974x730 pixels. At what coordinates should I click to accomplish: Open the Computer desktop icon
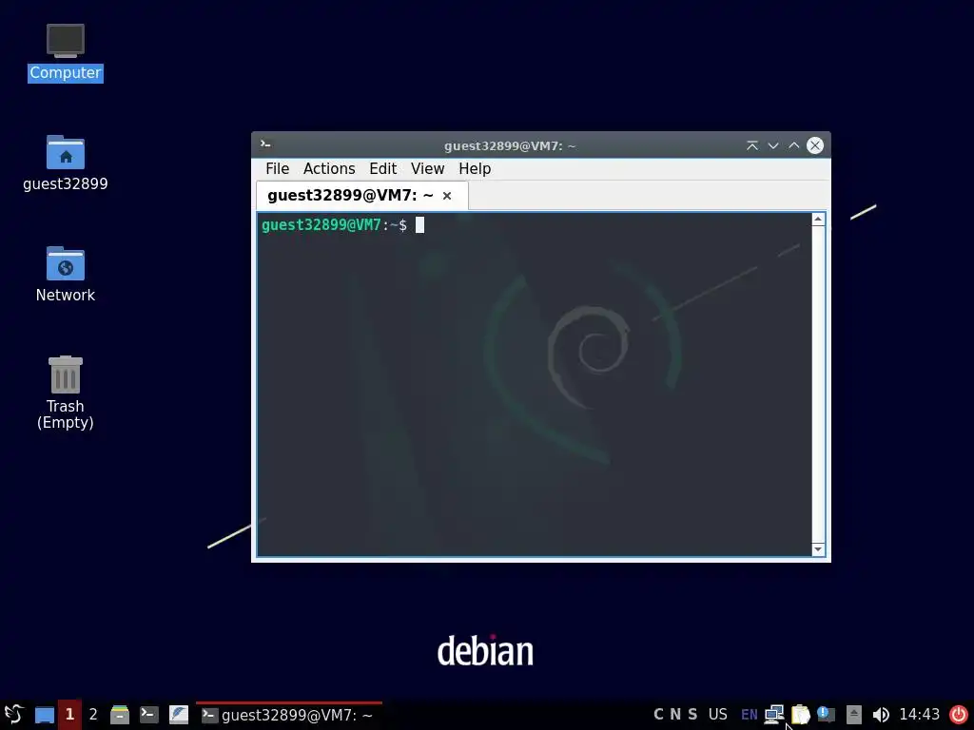pyautogui.click(x=66, y=52)
